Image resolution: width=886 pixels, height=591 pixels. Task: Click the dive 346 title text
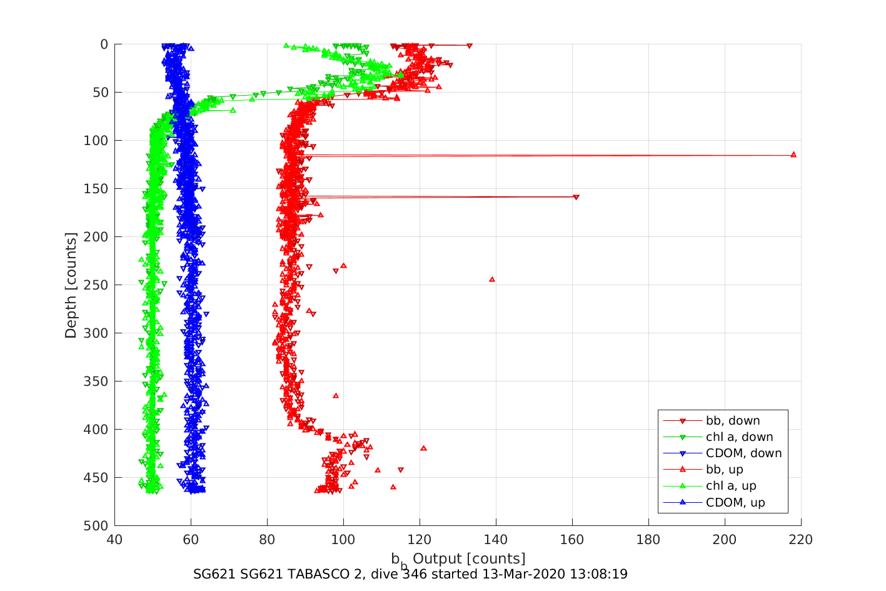click(x=410, y=574)
